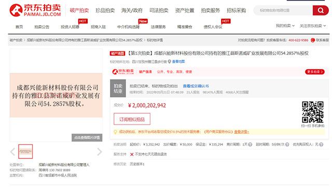The image size is (332, 188).
Task: Open the 司法拍卖 tab
Action: (x=159, y=10)
